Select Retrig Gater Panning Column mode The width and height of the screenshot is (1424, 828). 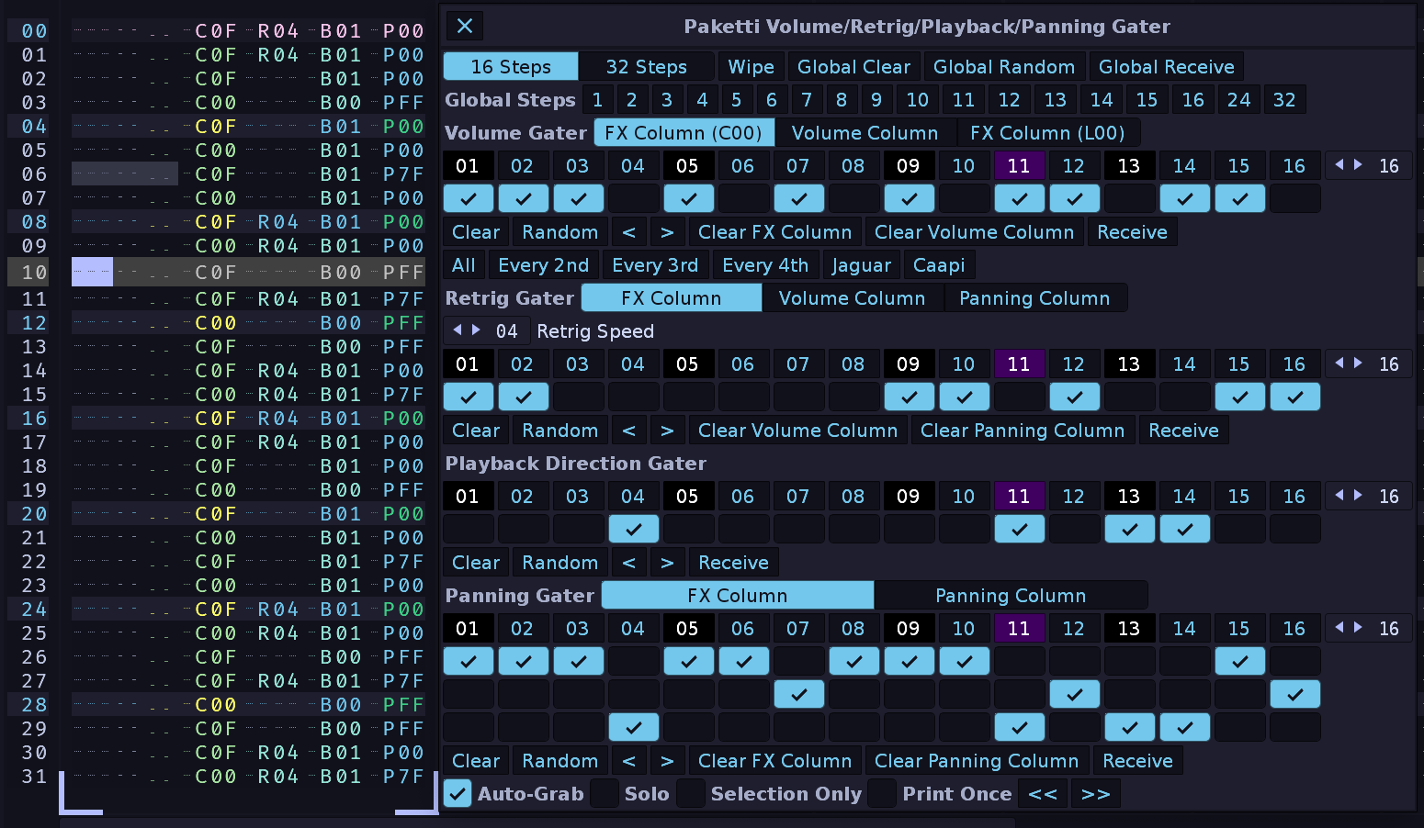[x=1034, y=298]
